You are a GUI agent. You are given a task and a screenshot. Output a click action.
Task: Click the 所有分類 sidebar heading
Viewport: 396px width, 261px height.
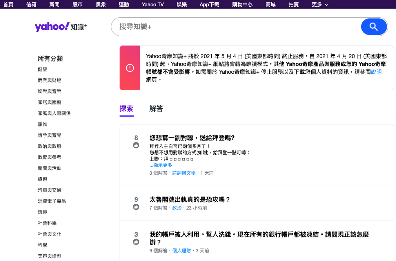[50, 58]
